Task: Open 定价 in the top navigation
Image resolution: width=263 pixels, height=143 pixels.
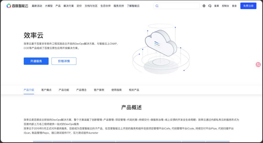Action: tap(79, 6)
